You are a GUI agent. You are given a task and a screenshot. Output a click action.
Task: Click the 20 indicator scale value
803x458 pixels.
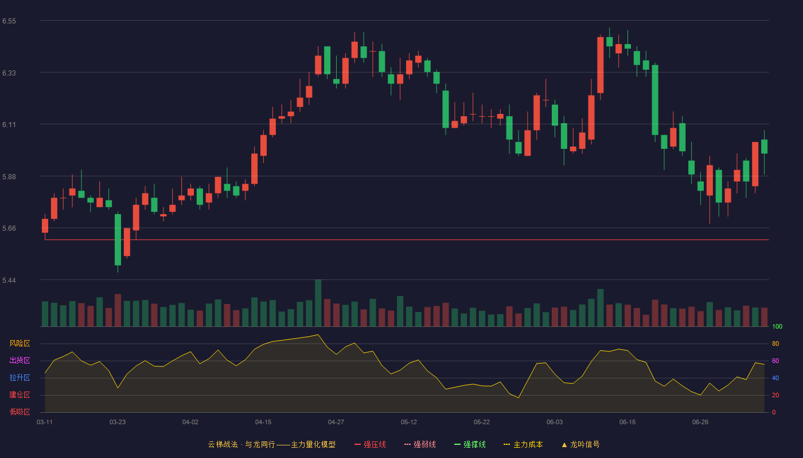pyautogui.click(x=775, y=395)
